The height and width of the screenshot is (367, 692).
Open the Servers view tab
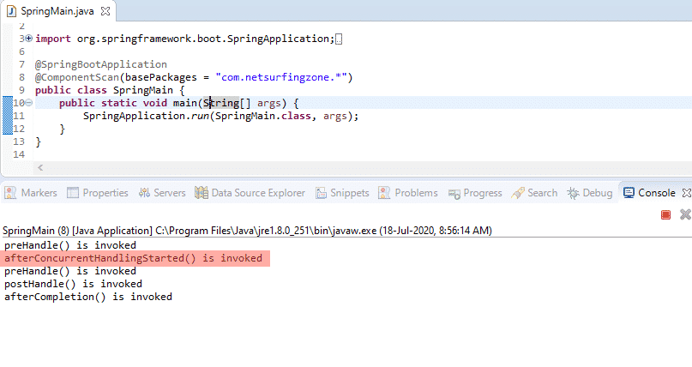click(162, 193)
